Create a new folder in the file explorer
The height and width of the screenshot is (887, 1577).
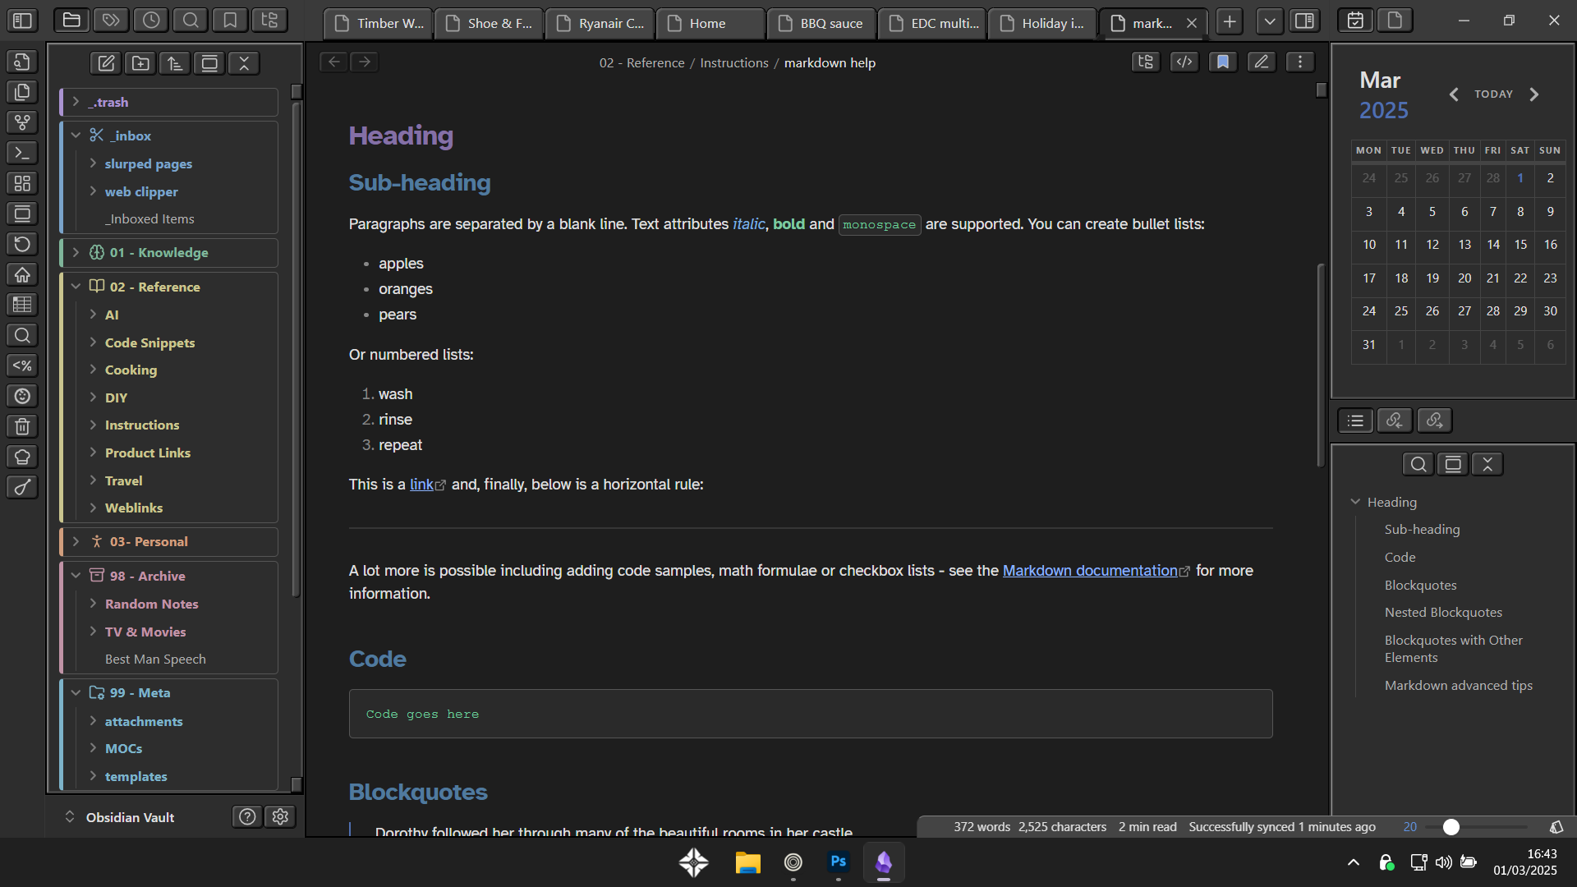point(140,63)
